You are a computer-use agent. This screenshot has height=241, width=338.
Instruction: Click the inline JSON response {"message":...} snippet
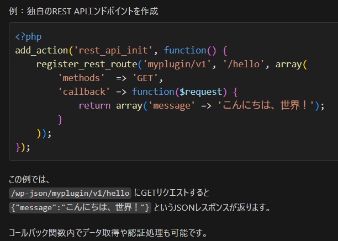(x=80, y=207)
